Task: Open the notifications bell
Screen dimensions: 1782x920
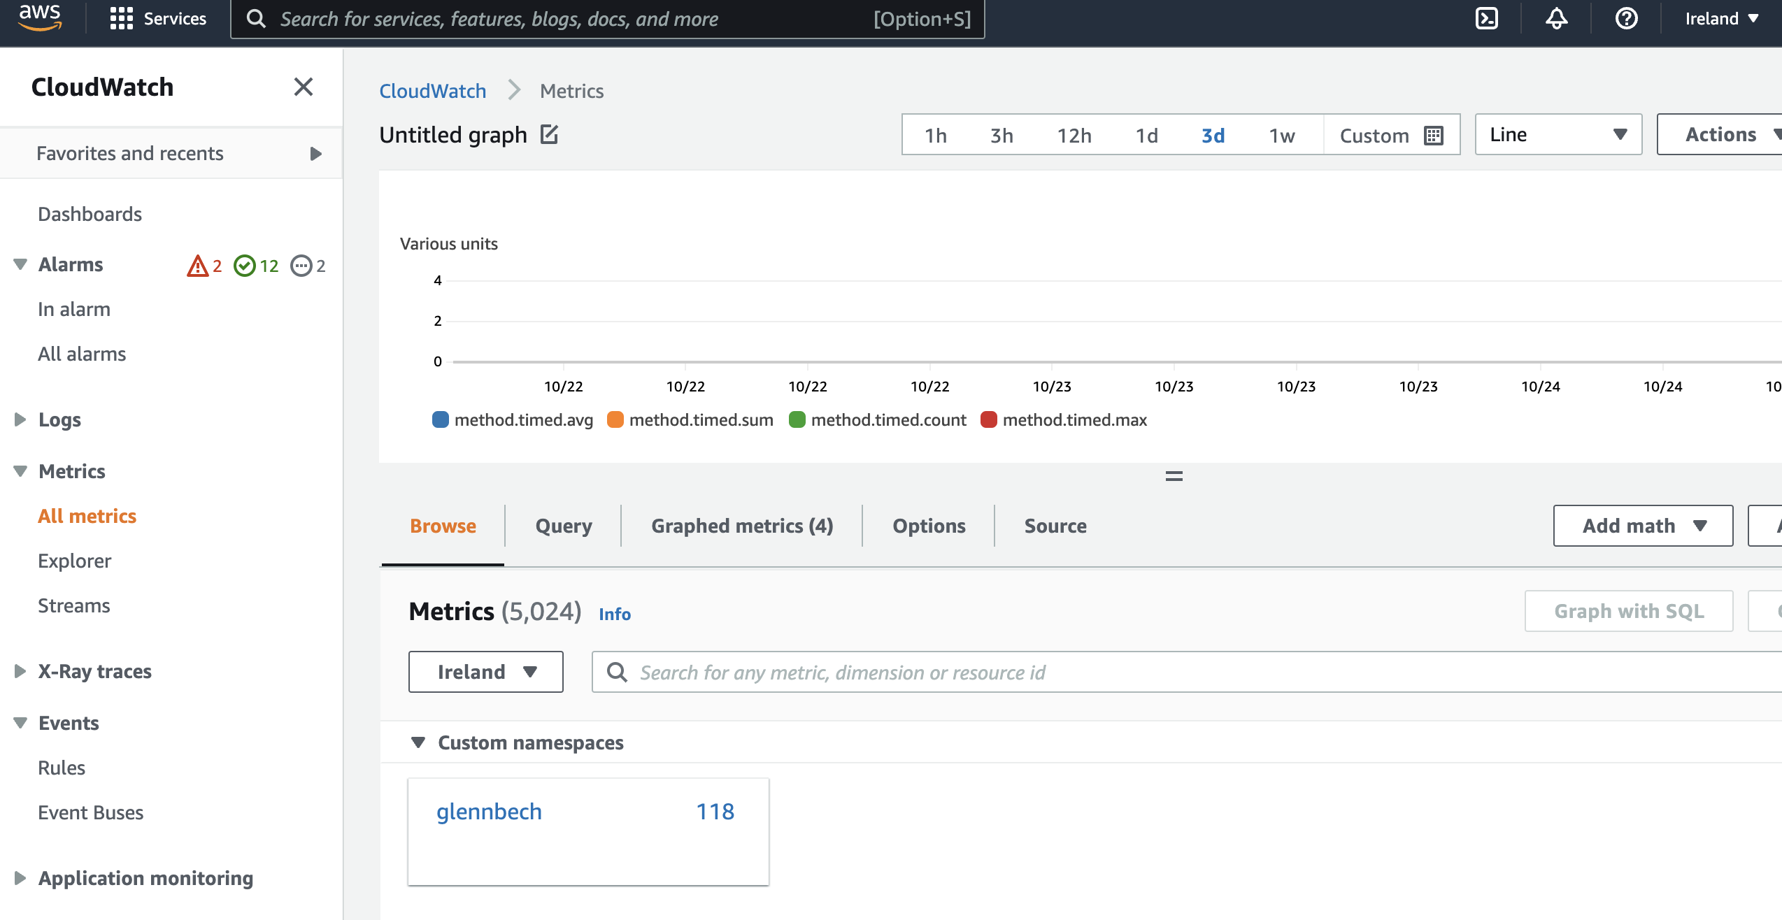Action: tap(1556, 19)
